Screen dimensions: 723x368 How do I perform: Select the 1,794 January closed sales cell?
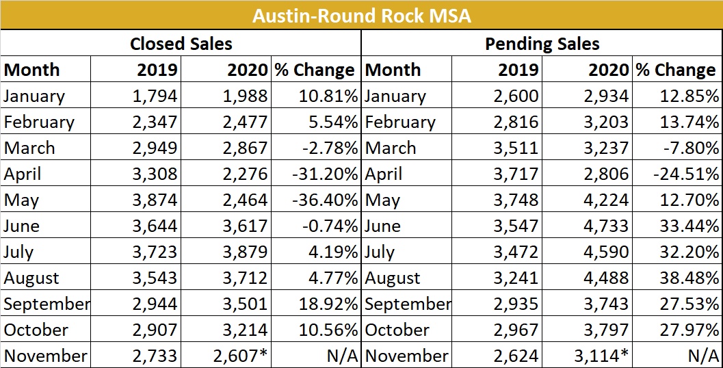[155, 96]
